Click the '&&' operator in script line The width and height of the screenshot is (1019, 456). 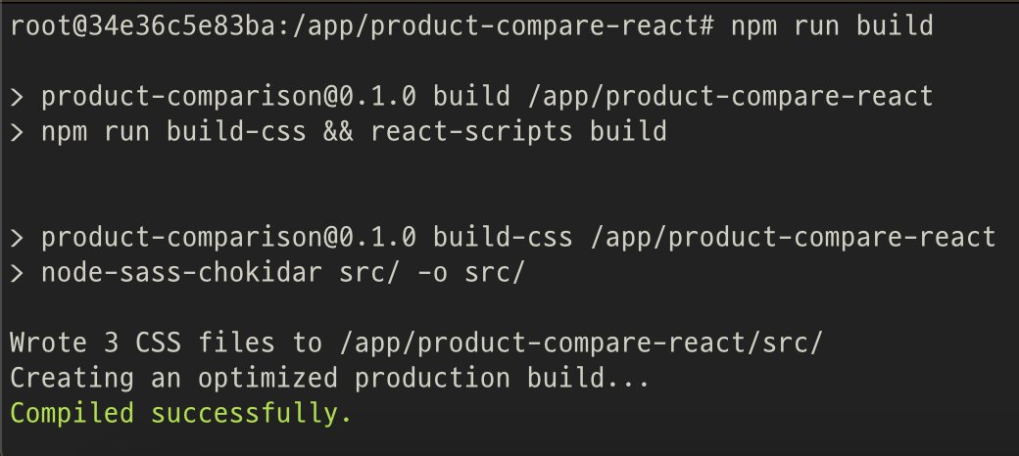coord(338,132)
